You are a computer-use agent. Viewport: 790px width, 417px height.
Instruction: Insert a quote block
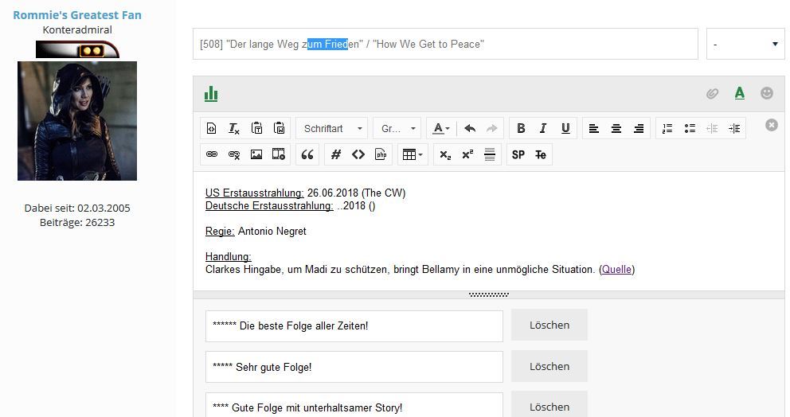[307, 154]
